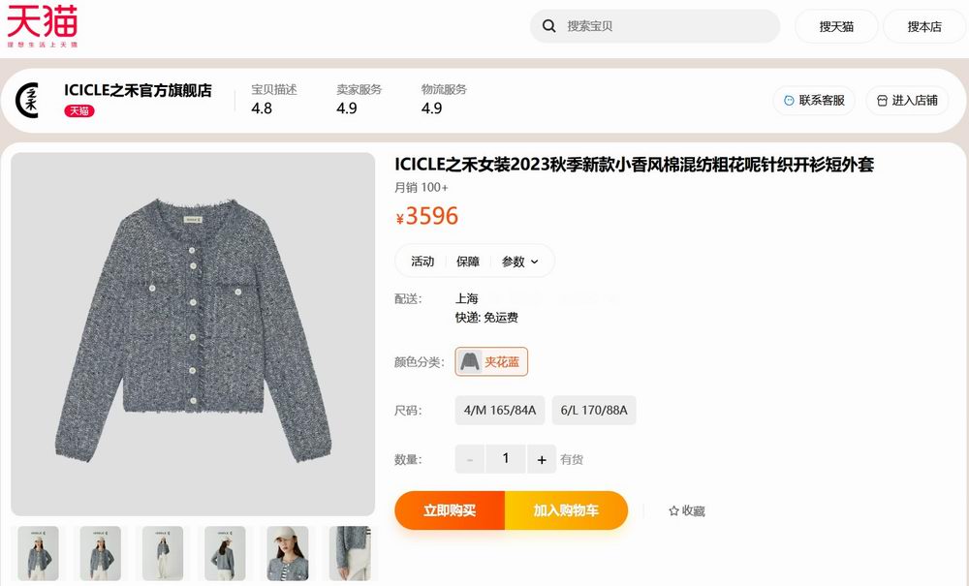Click the 加入购物车 button
This screenshot has height=586, width=969.
[566, 510]
